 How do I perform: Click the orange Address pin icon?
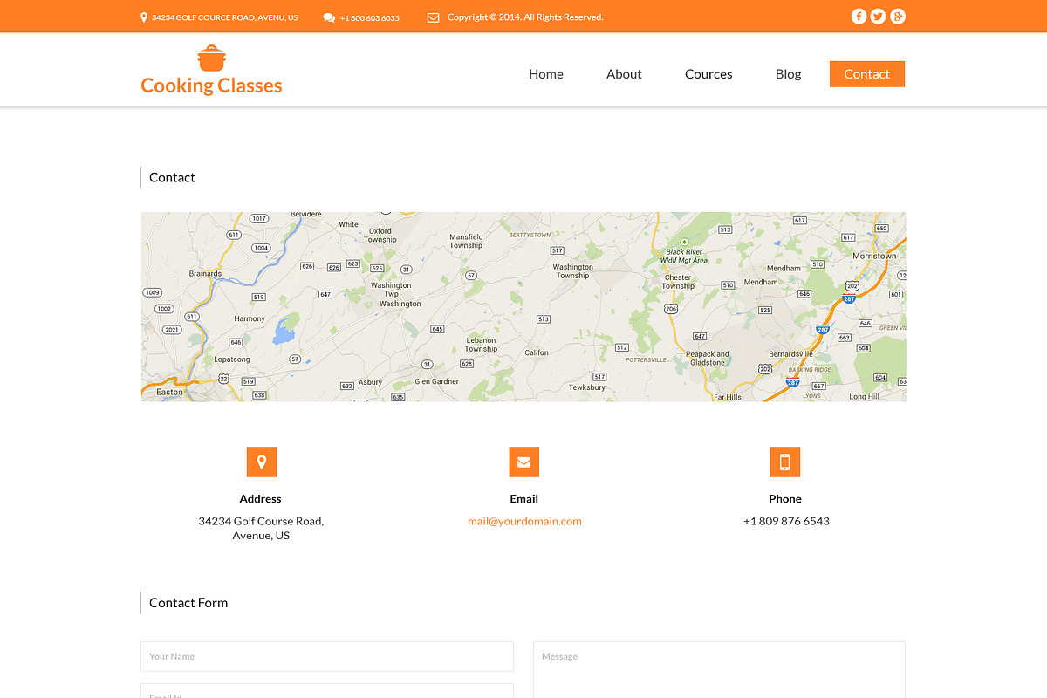point(262,462)
